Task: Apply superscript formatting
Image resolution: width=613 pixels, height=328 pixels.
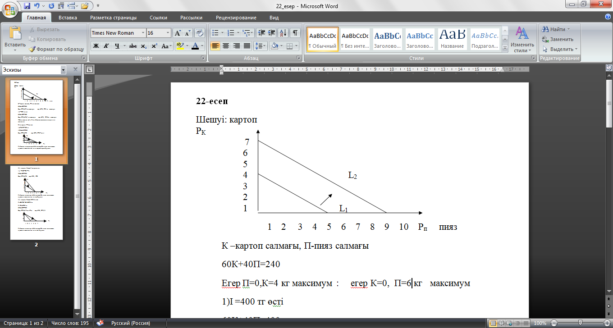Action: 154,46
